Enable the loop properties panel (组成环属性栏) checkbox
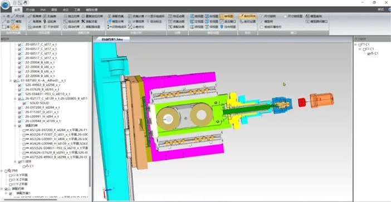Viewport: 391px width, 202px height. coord(261,27)
